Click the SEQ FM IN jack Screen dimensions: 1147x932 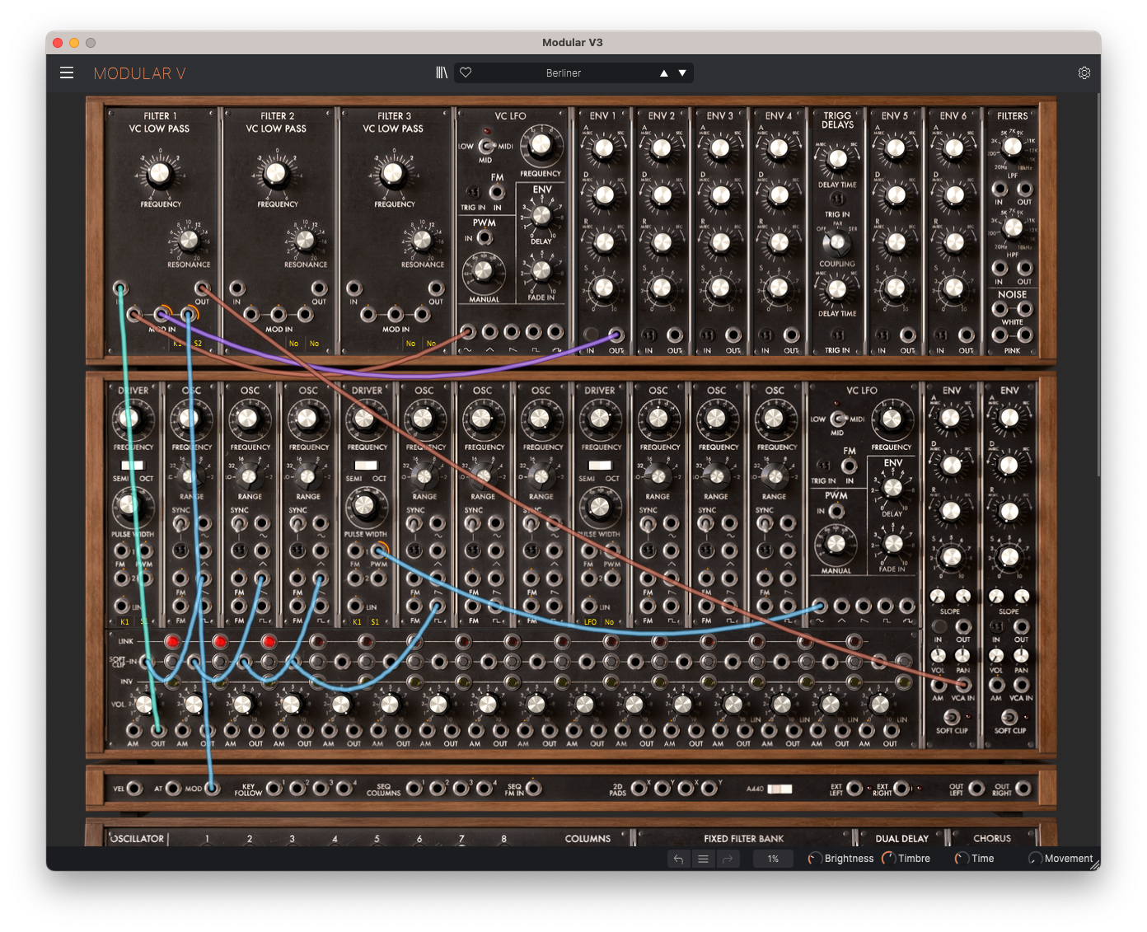[x=534, y=789]
